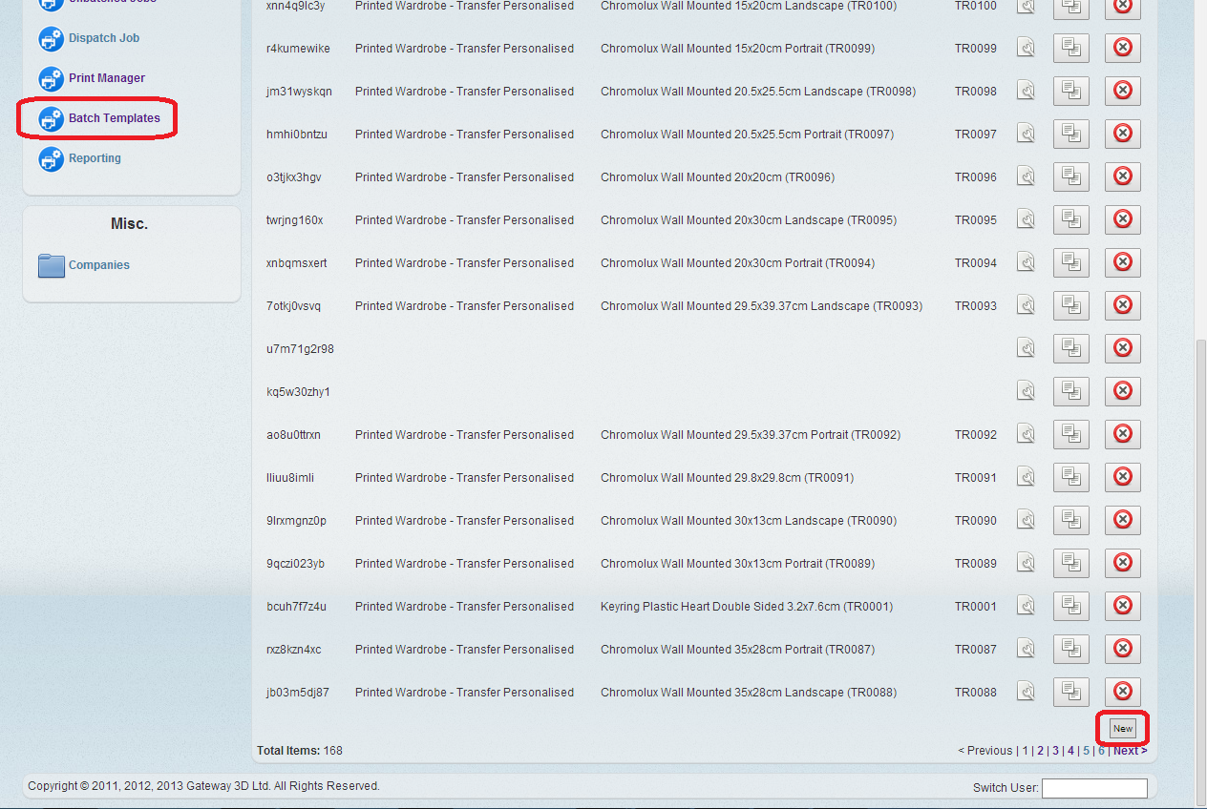The height and width of the screenshot is (809, 1207).
Task: Edit the blank kq5w30zhy1 template
Action: [x=1026, y=391]
